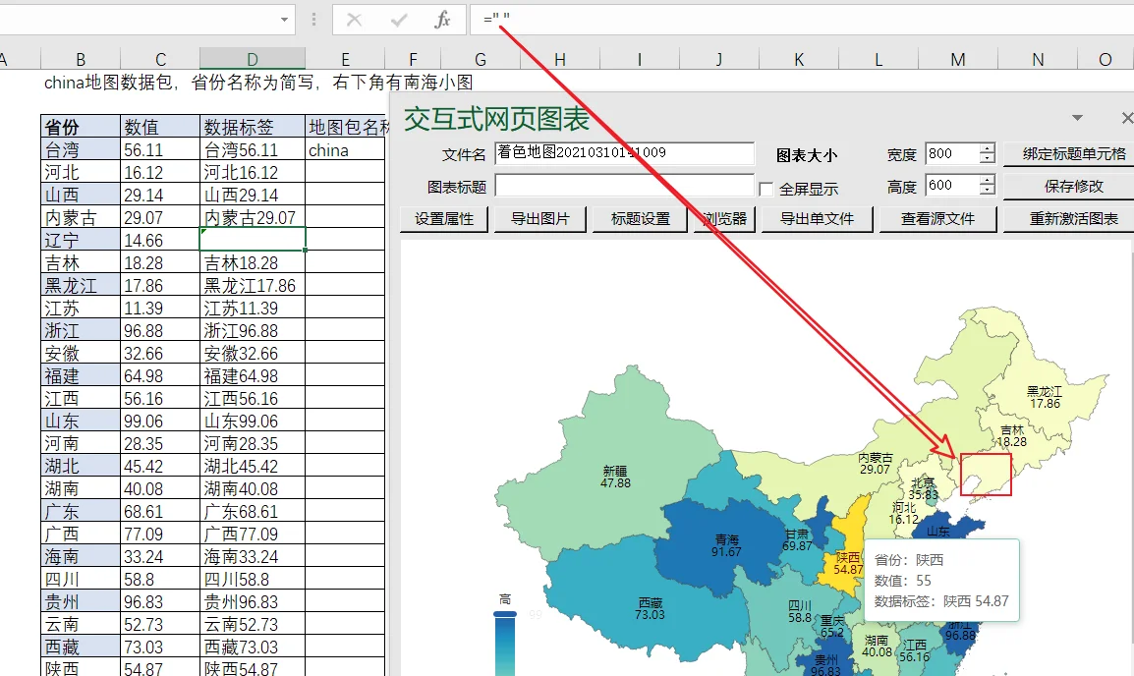The width and height of the screenshot is (1134, 676).
Task: Click the 导出单文件 button
Action: 818,218
